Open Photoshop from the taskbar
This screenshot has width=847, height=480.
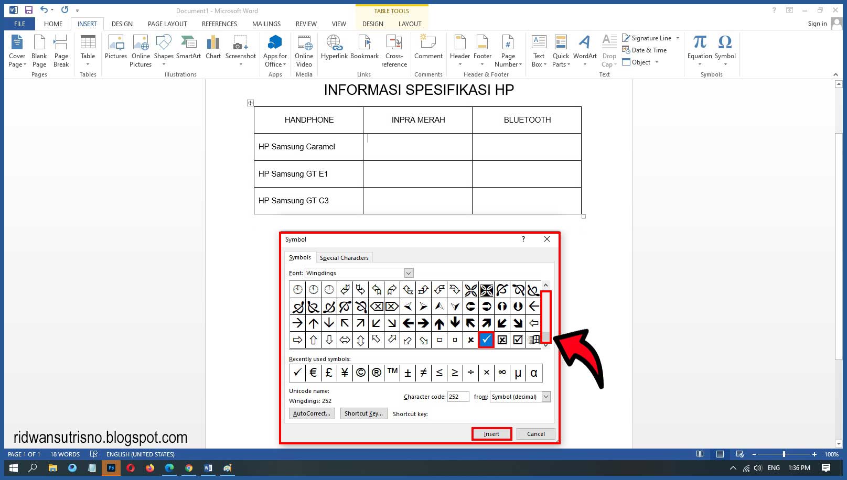point(111,468)
